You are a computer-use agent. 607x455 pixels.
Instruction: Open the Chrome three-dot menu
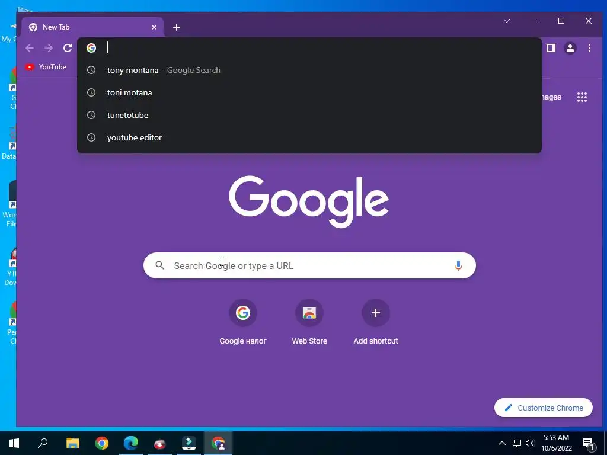click(589, 48)
